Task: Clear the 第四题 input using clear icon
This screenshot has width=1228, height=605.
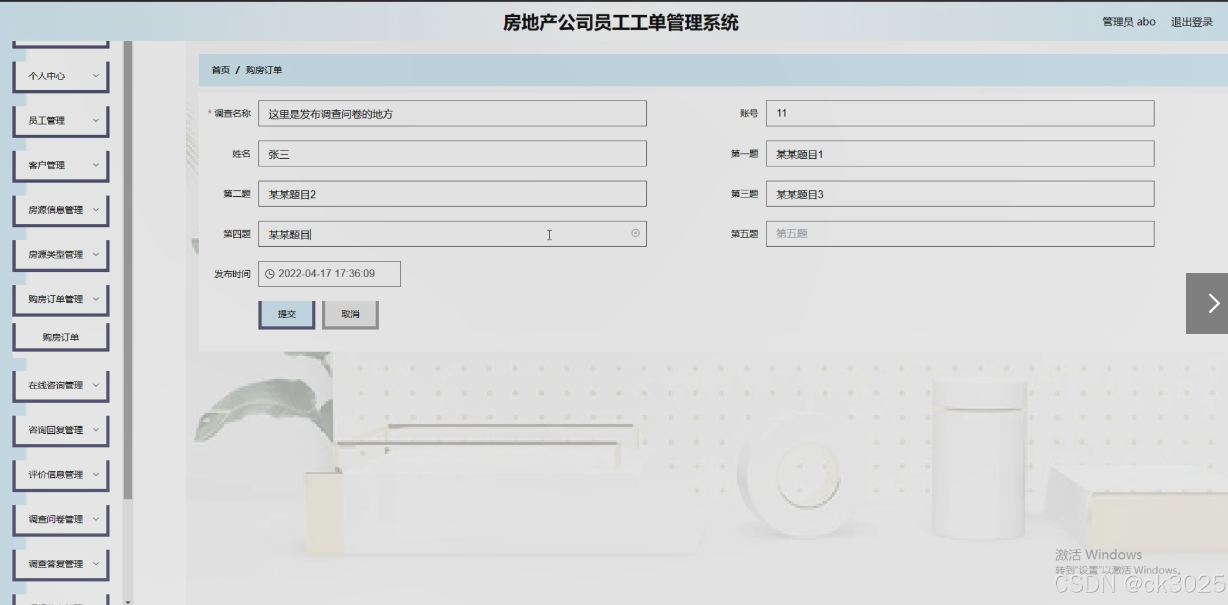Action: 635,233
